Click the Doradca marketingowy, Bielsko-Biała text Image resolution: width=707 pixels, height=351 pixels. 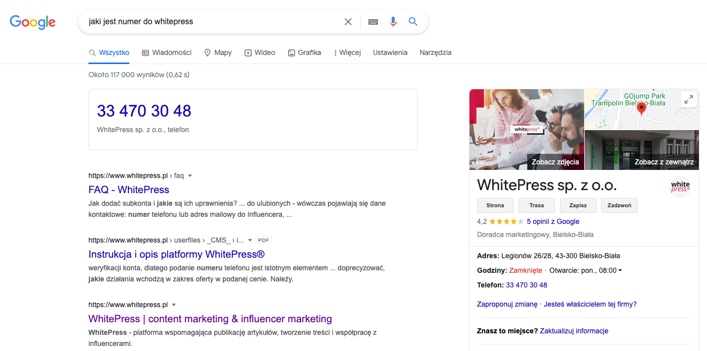pos(535,235)
